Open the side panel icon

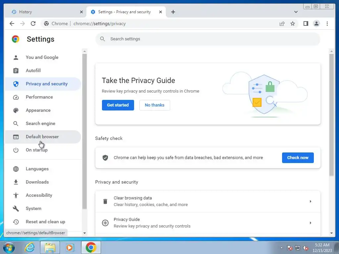click(x=306, y=23)
